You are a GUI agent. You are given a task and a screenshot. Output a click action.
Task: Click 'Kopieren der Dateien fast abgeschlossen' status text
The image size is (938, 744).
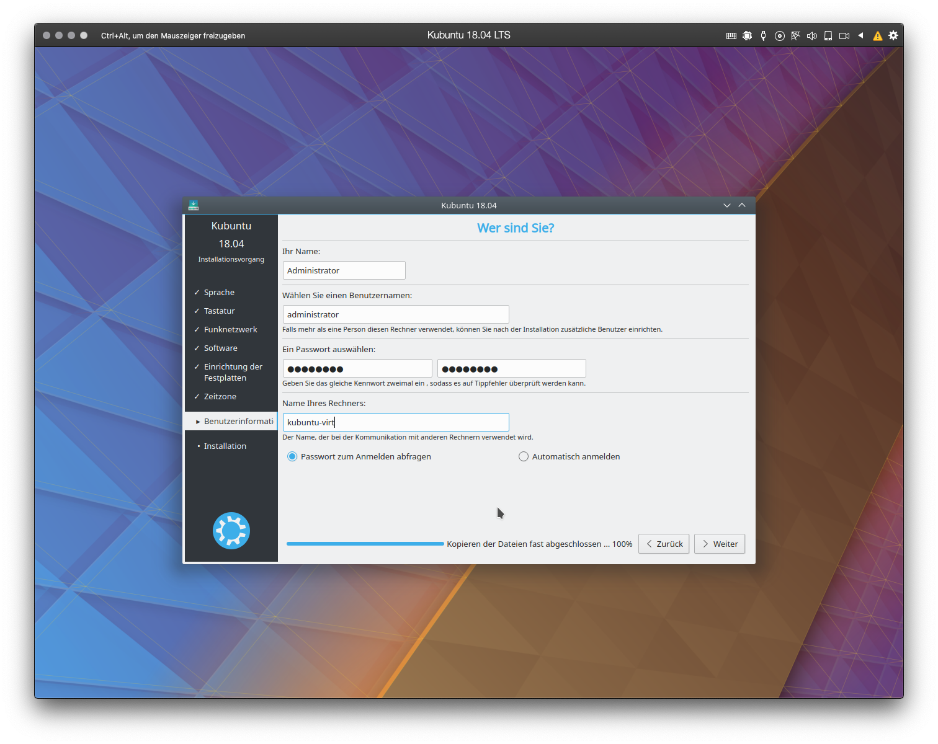540,544
